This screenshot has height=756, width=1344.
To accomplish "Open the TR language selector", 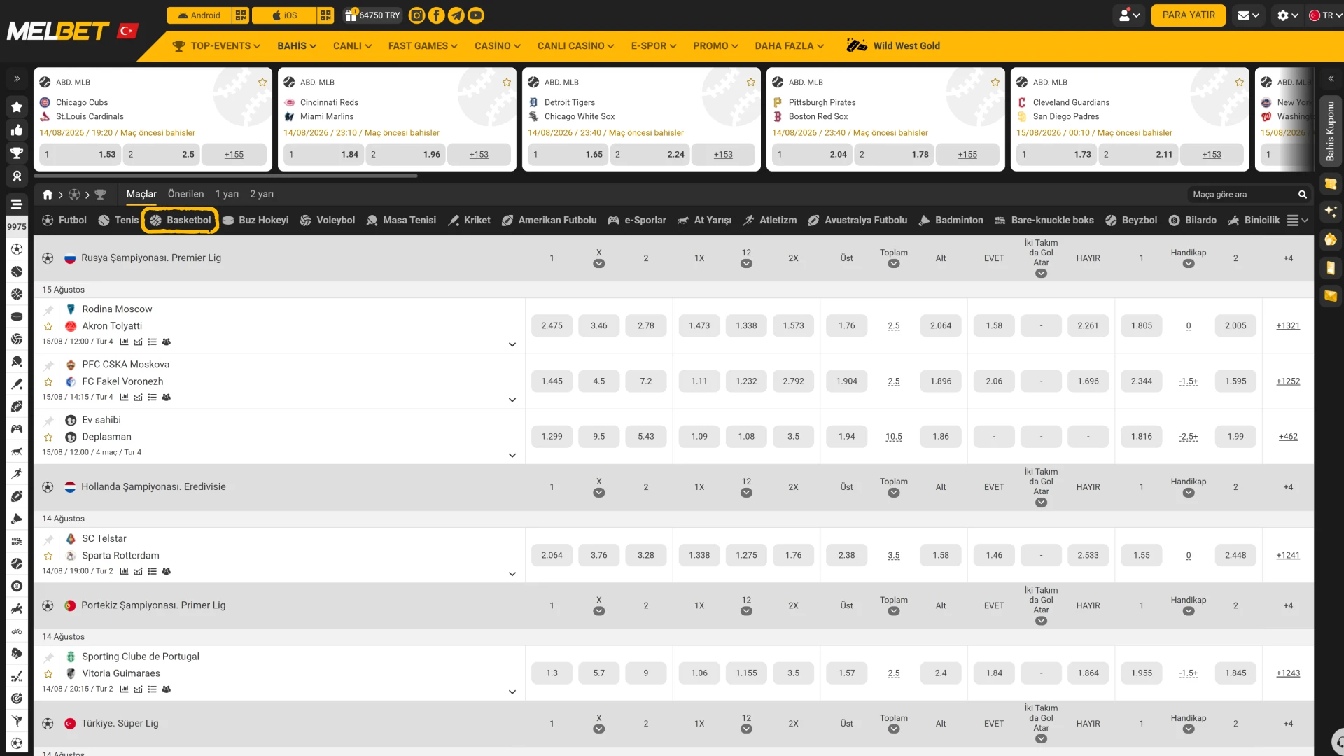I will (1325, 15).
